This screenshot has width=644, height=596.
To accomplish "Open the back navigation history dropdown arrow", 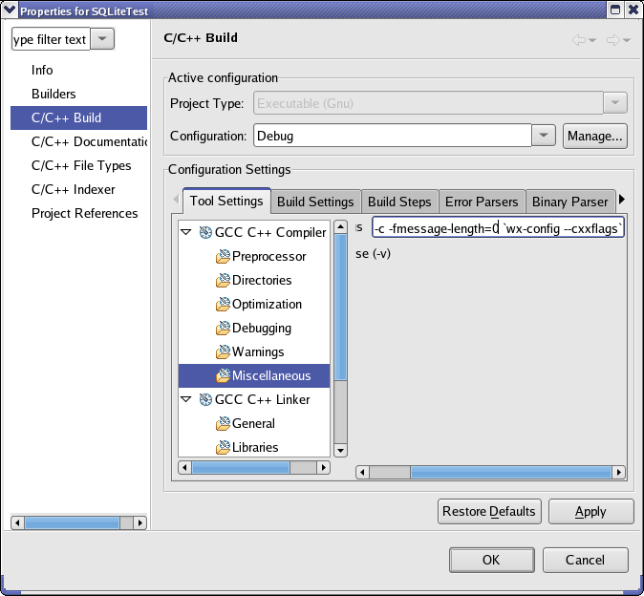I will click(x=592, y=40).
